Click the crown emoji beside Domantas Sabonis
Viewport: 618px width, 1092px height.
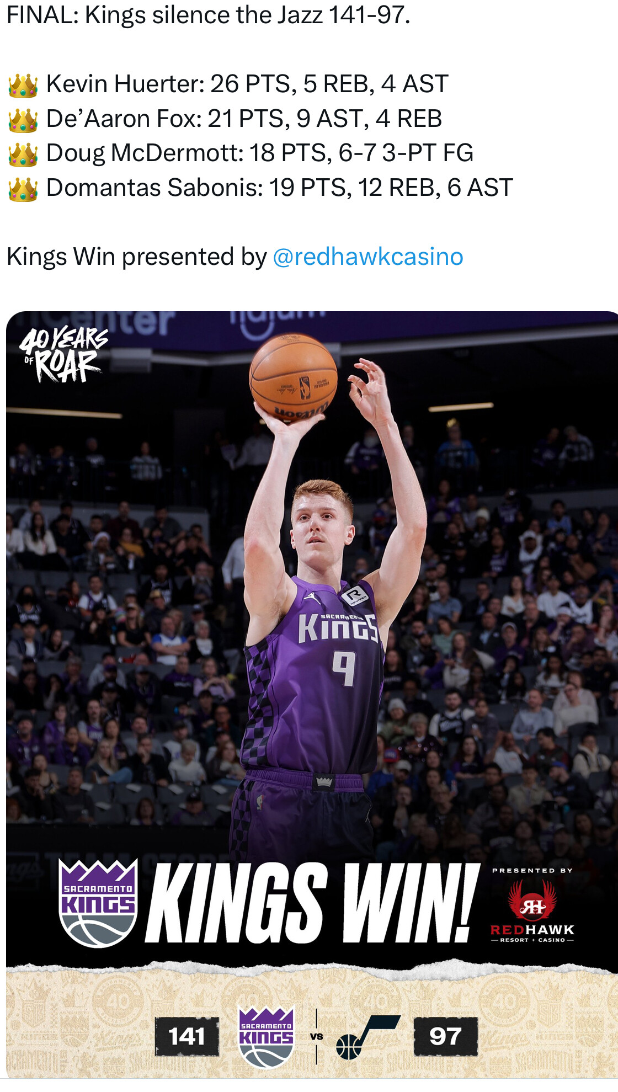(23, 189)
